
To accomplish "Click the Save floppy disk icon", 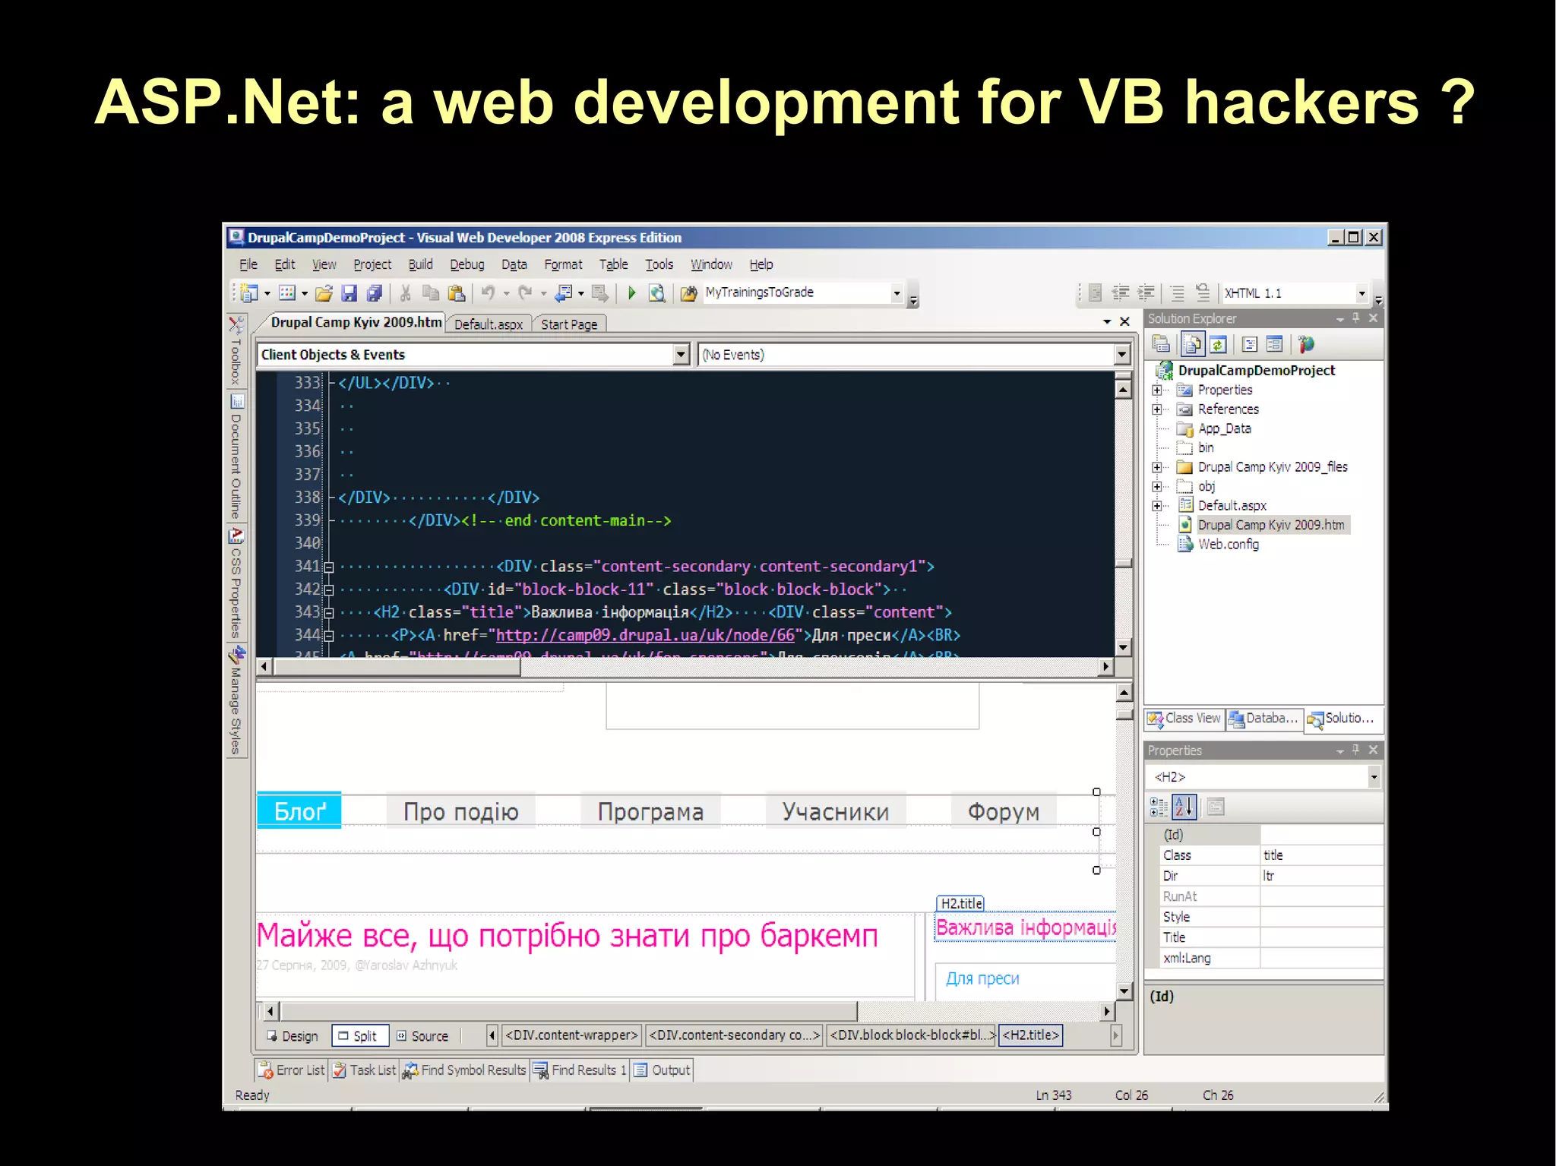I will (349, 293).
